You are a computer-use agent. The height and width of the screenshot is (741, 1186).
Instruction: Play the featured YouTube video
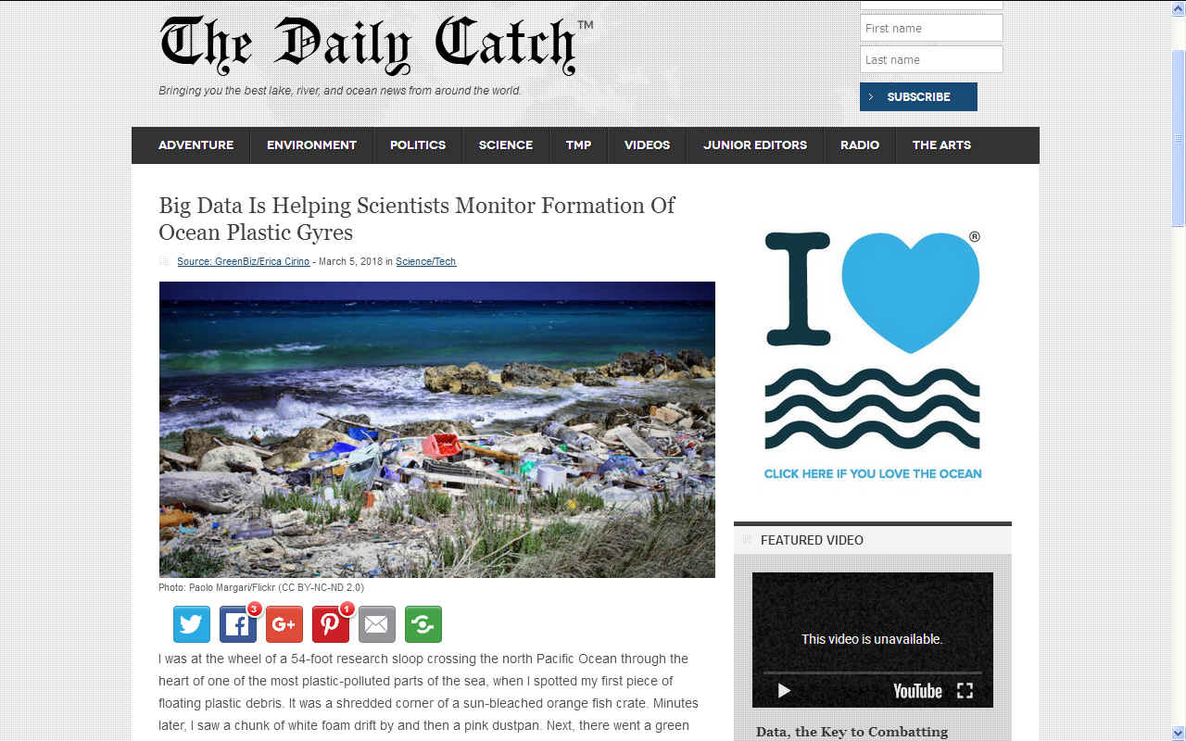(x=784, y=691)
